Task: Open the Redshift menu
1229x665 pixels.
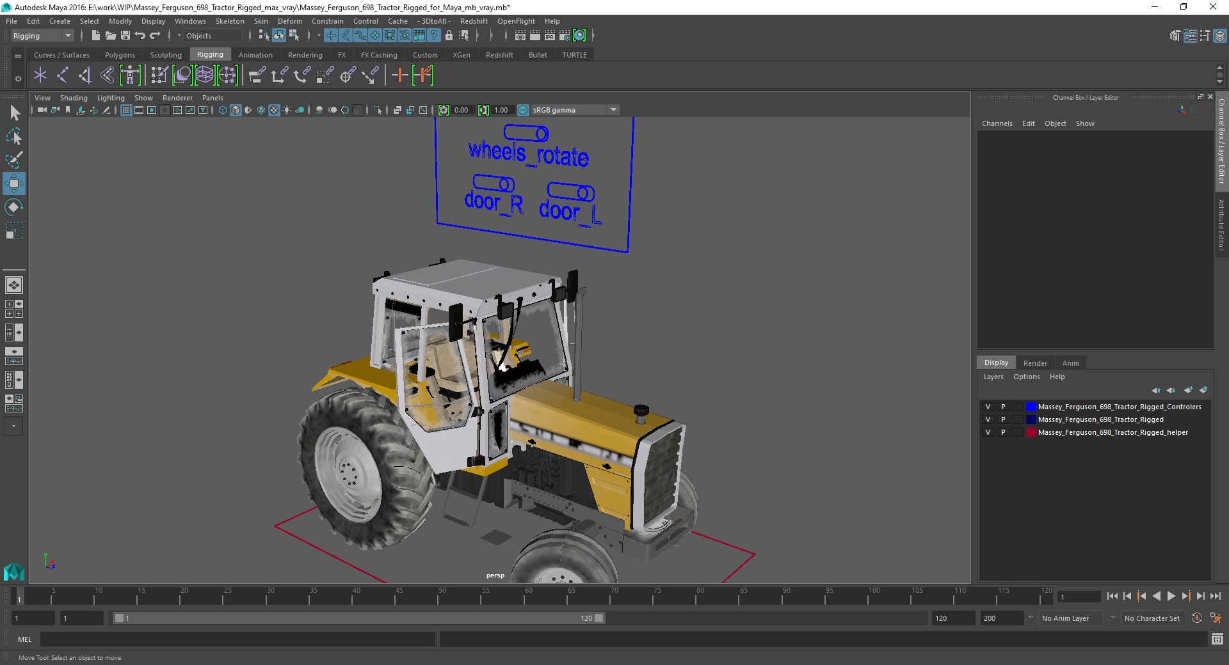Action: 474,21
